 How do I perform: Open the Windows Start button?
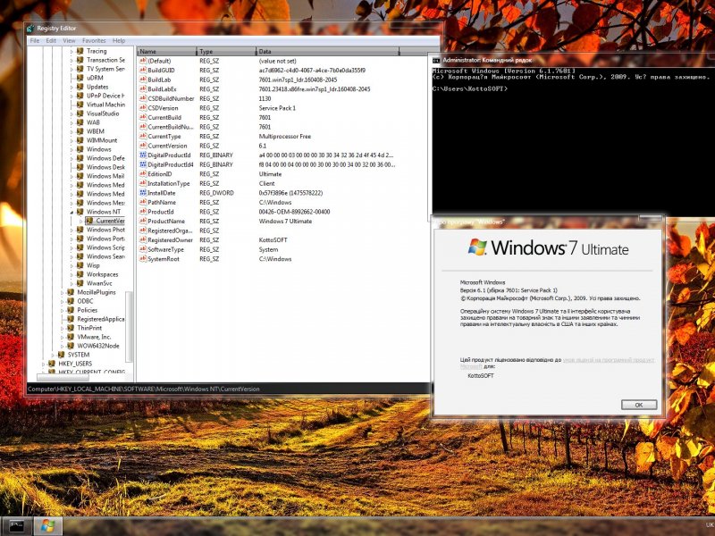coord(47,526)
